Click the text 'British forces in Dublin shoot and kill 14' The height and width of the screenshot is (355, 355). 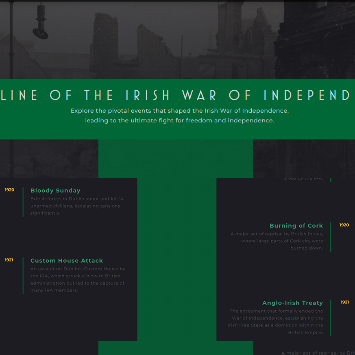pos(77,199)
